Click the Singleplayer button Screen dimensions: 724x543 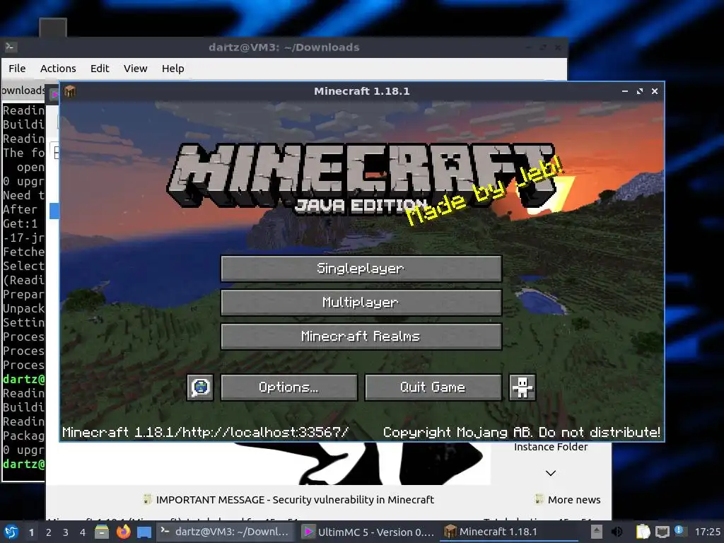(361, 268)
